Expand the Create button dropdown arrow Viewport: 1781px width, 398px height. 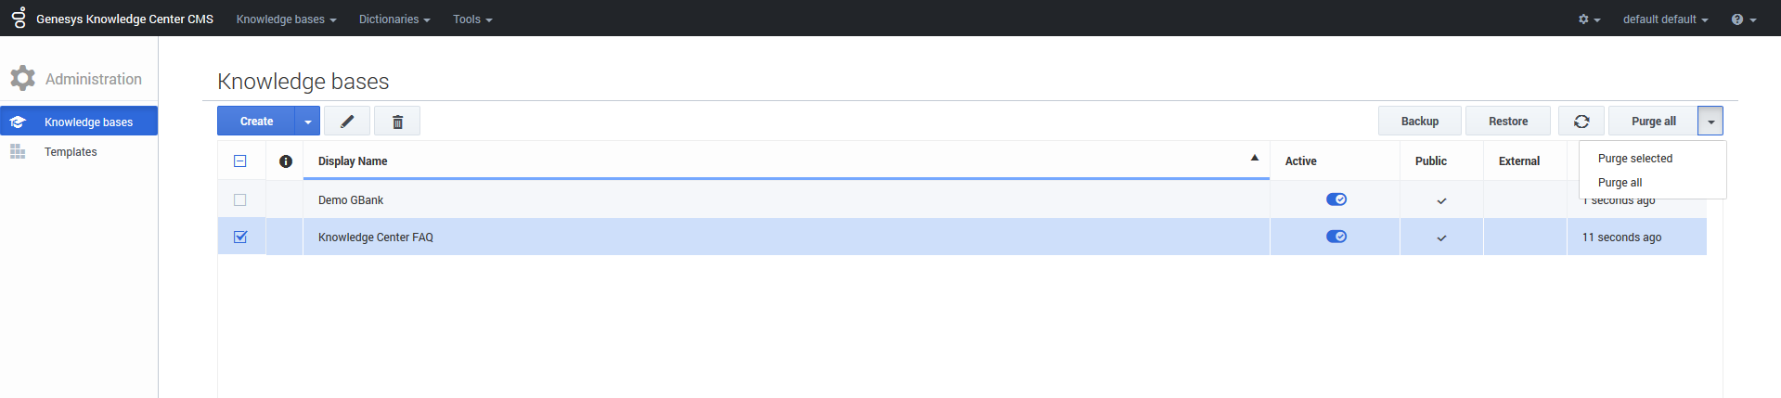coord(308,122)
